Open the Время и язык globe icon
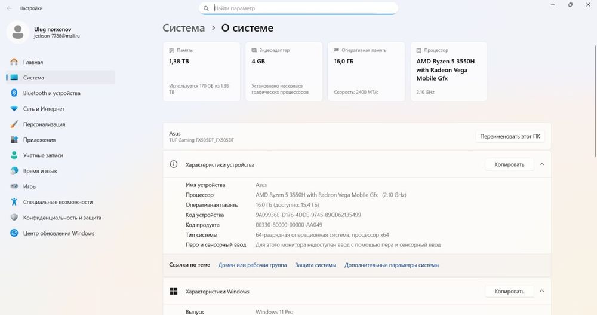 point(14,171)
